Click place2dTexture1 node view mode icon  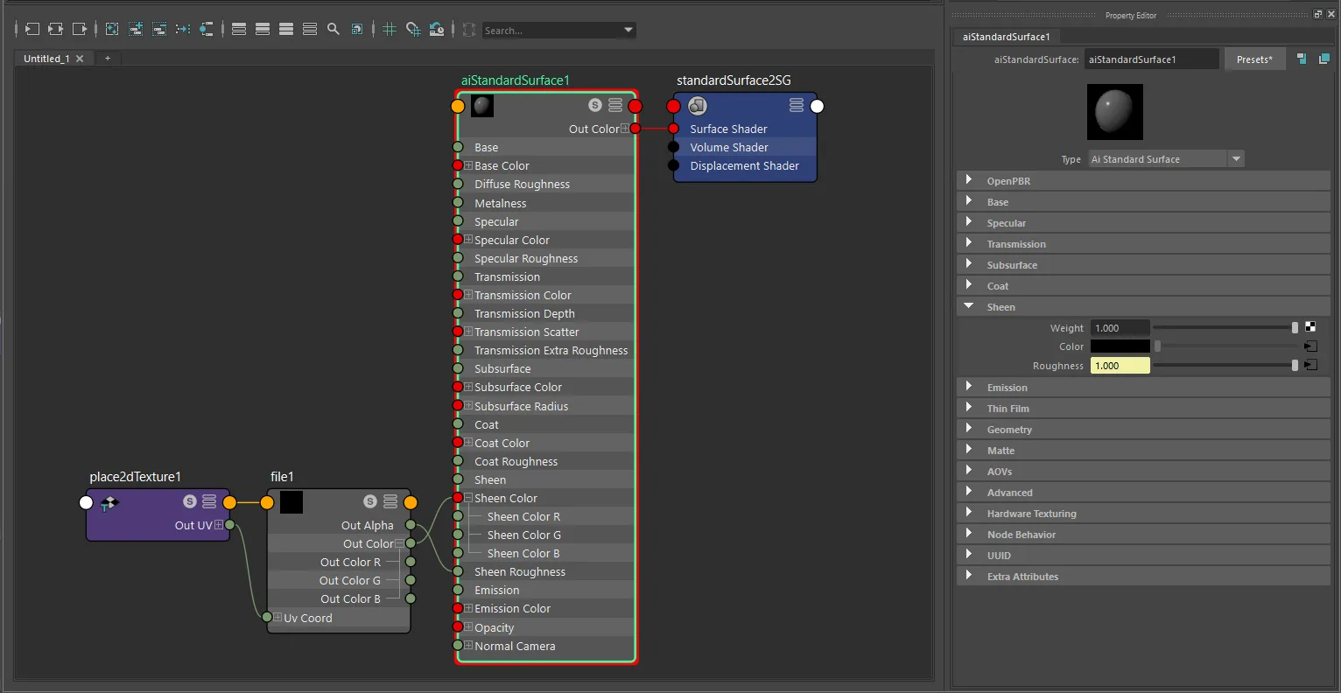(209, 501)
